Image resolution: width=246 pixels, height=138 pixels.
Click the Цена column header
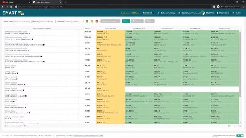(87, 28)
